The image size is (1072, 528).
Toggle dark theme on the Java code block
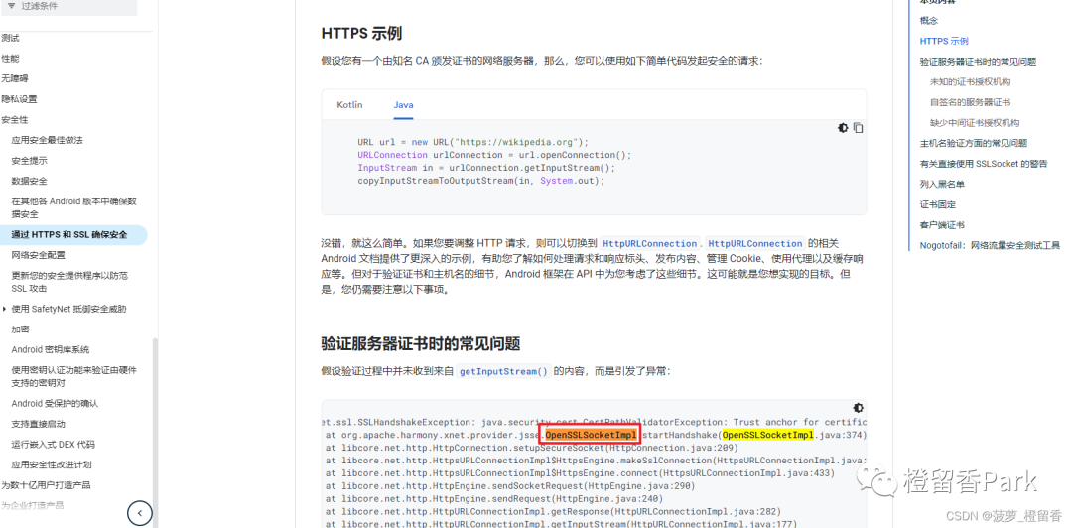(843, 128)
